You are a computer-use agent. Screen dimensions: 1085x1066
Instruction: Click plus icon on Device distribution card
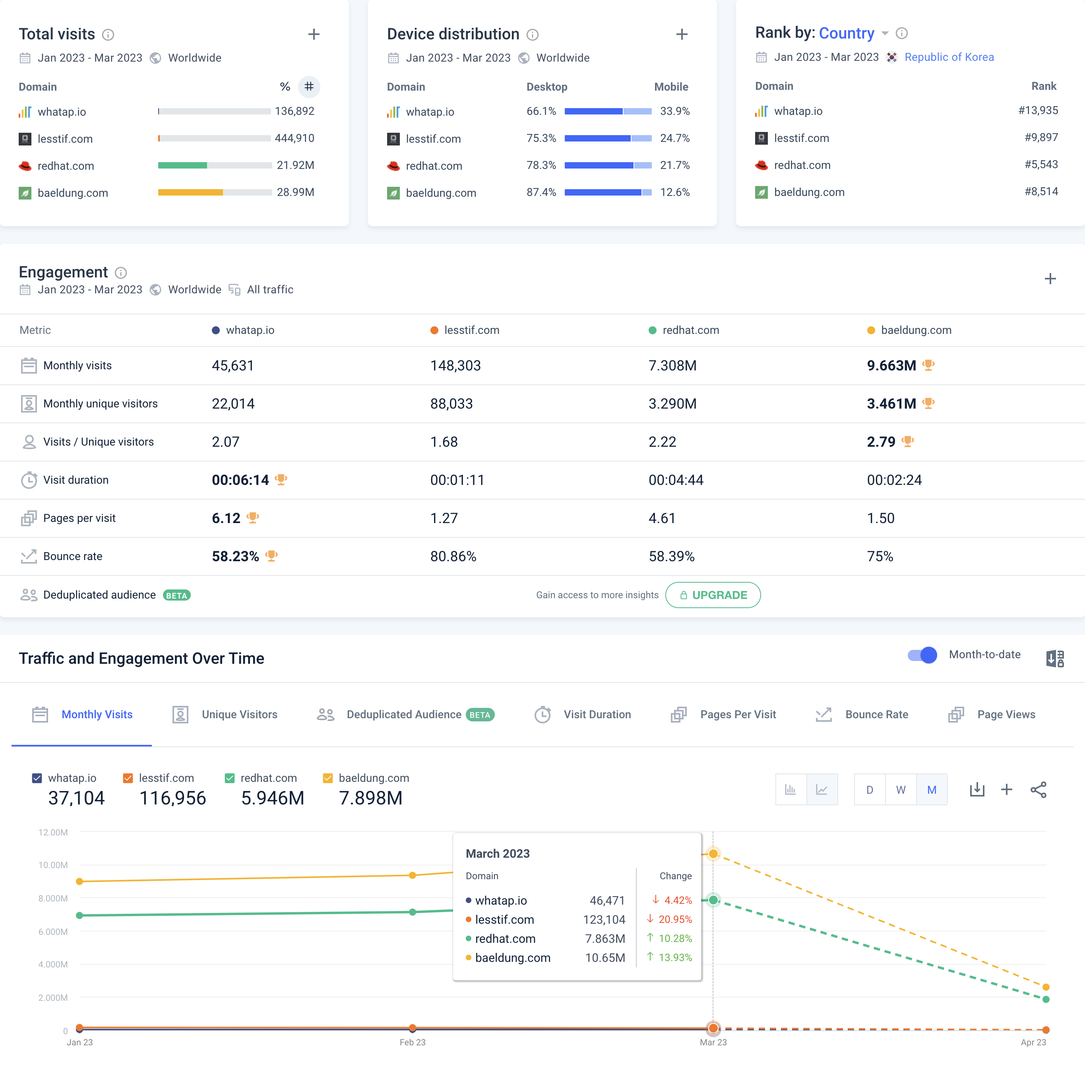(x=681, y=35)
